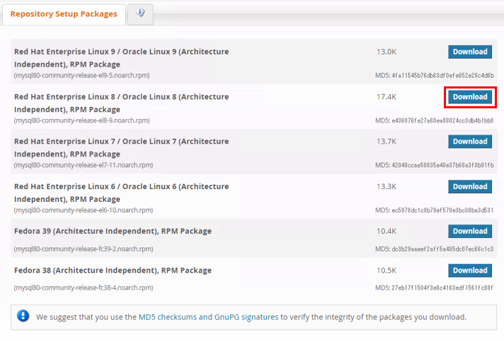Click the MD5 hash for Fedora 38 package
The height and width of the screenshot is (342, 504).
click(x=434, y=287)
